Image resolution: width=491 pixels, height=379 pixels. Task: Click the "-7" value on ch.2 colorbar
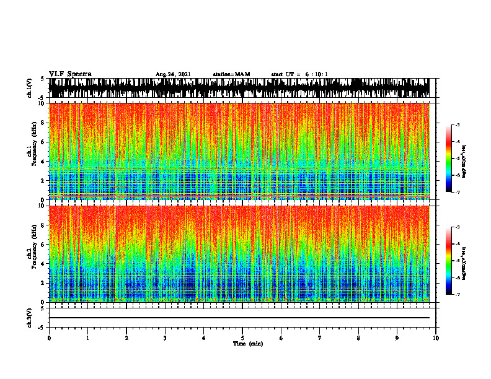458,294
